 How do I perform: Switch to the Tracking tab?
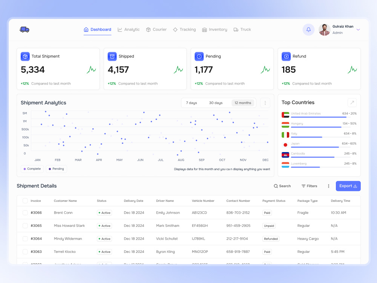(x=184, y=29)
